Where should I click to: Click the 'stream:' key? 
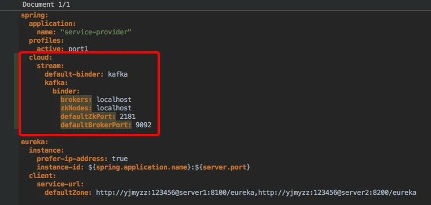51,66
